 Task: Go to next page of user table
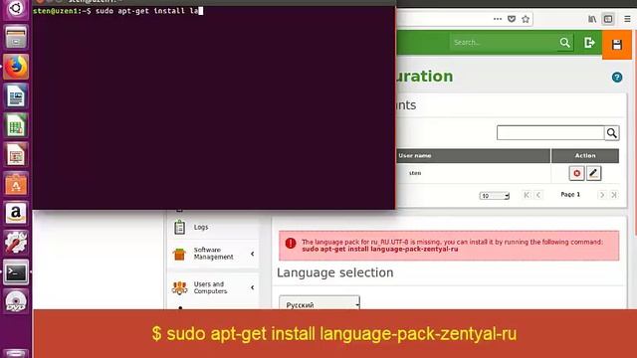[x=602, y=195]
